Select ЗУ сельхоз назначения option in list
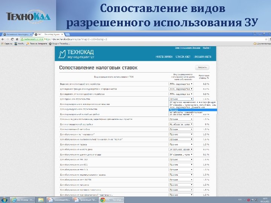 click(x=193, y=102)
